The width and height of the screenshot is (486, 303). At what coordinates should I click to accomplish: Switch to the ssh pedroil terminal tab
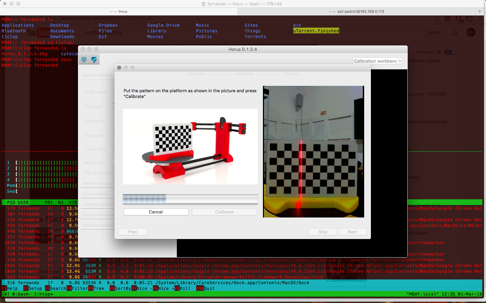(356, 11)
